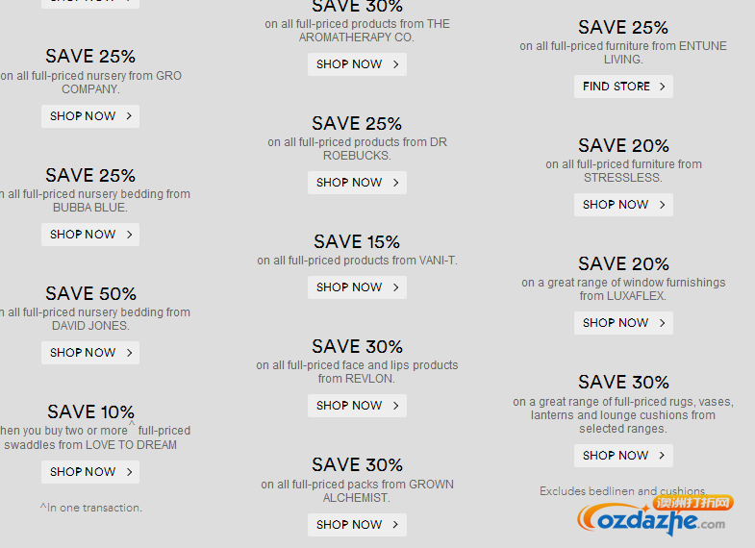
Task: Click Shop Now for The Aromatherapy Co.
Action: pyautogui.click(x=357, y=64)
